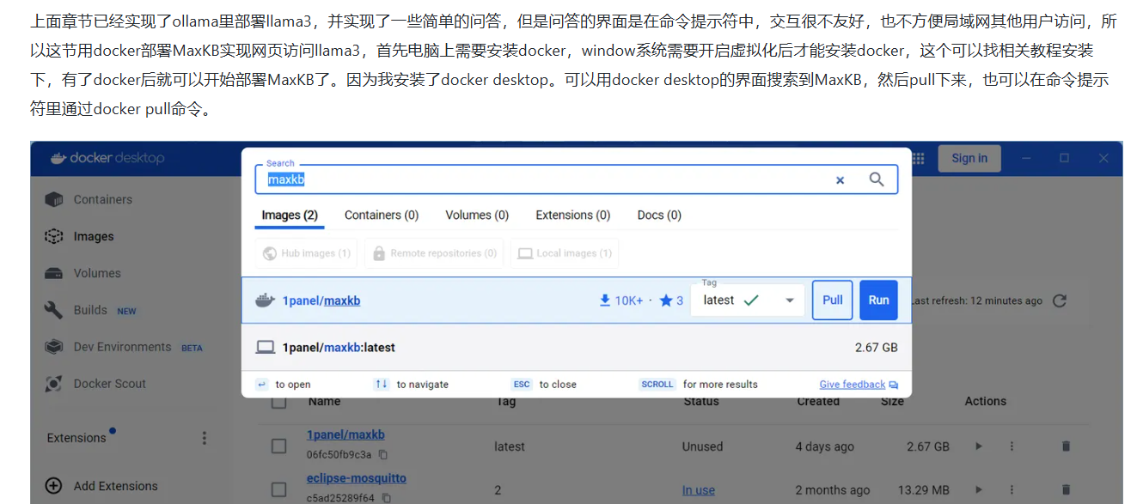Copy image ID c5ad25289f64

pyautogui.click(x=387, y=497)
